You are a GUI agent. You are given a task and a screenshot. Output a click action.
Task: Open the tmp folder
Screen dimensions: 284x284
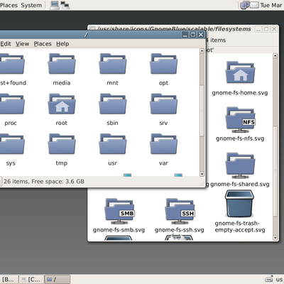tap(62, 144)
